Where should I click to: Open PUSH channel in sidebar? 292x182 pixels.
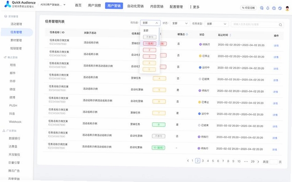tap(13, 105)
